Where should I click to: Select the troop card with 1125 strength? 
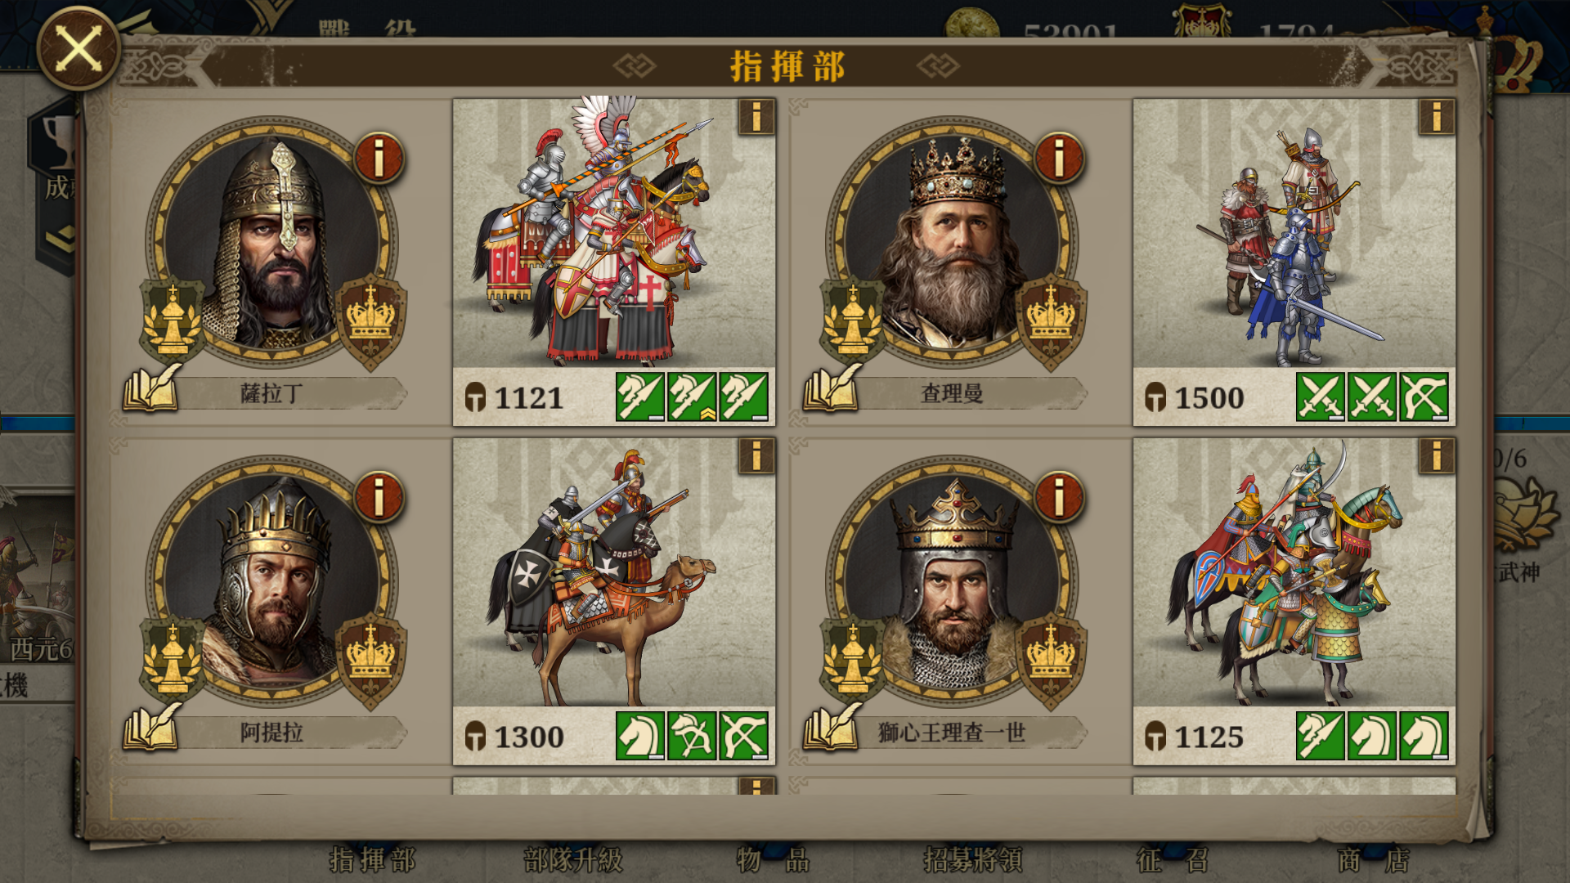1294,601
